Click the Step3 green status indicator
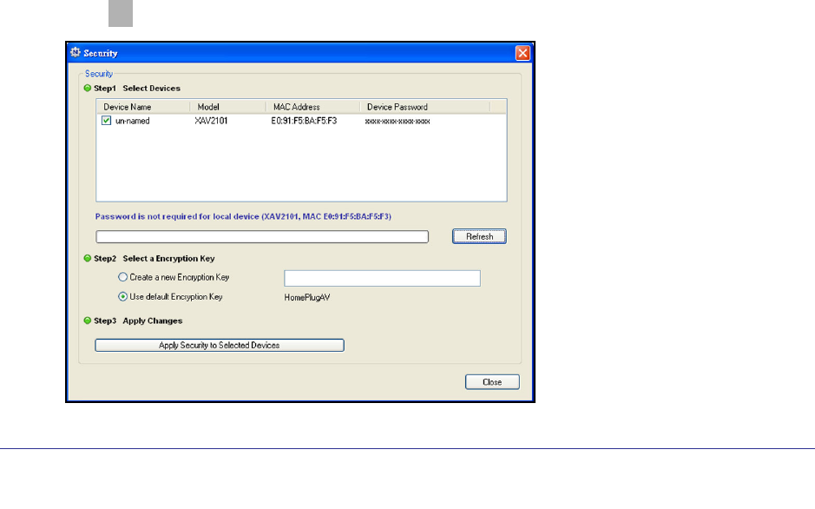The image size is (815, 509). tap(88, 321)
